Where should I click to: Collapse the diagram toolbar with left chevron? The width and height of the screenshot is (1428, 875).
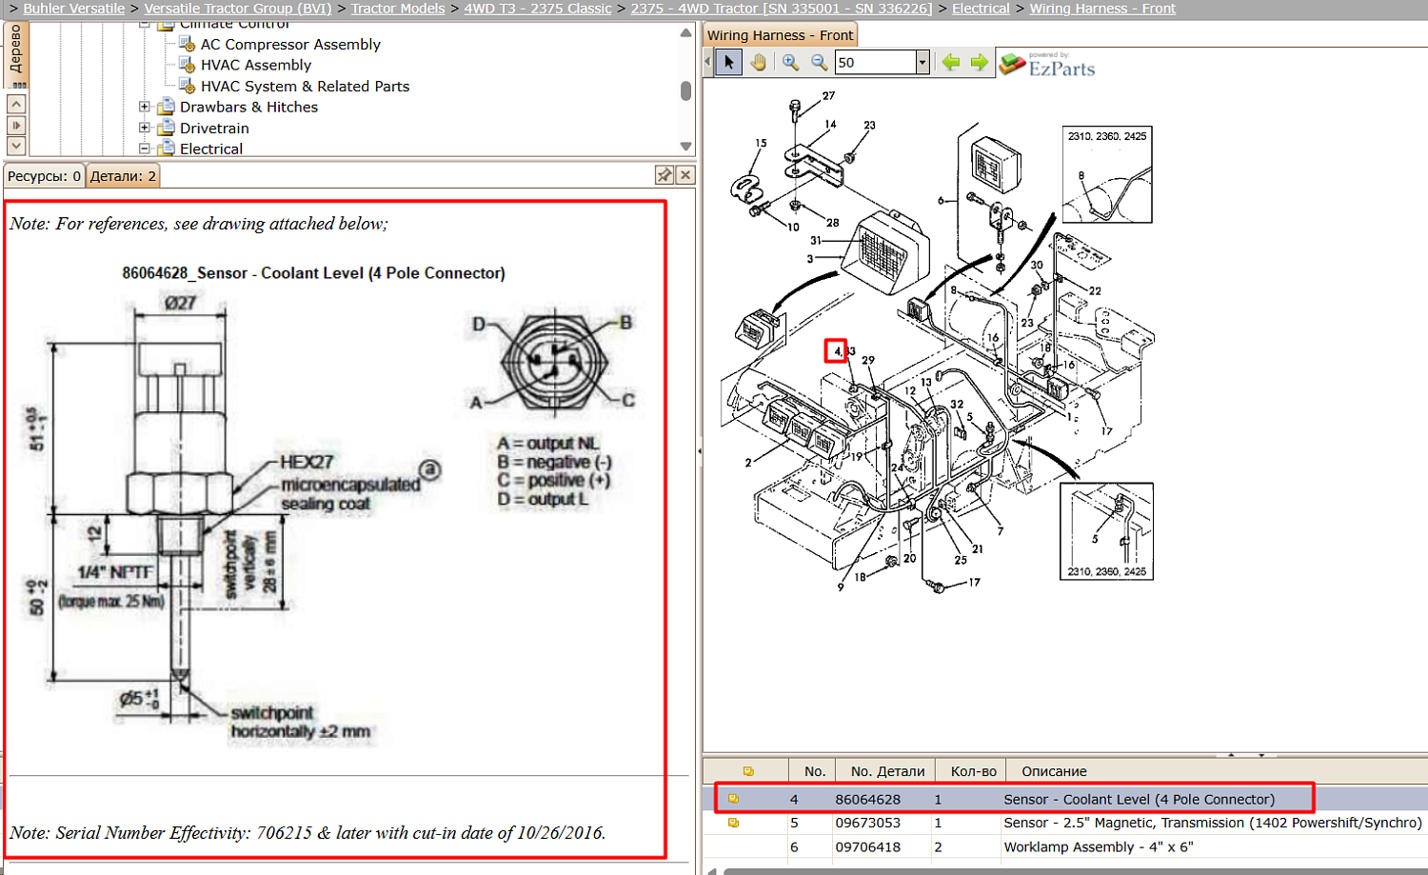click(707, 63)
